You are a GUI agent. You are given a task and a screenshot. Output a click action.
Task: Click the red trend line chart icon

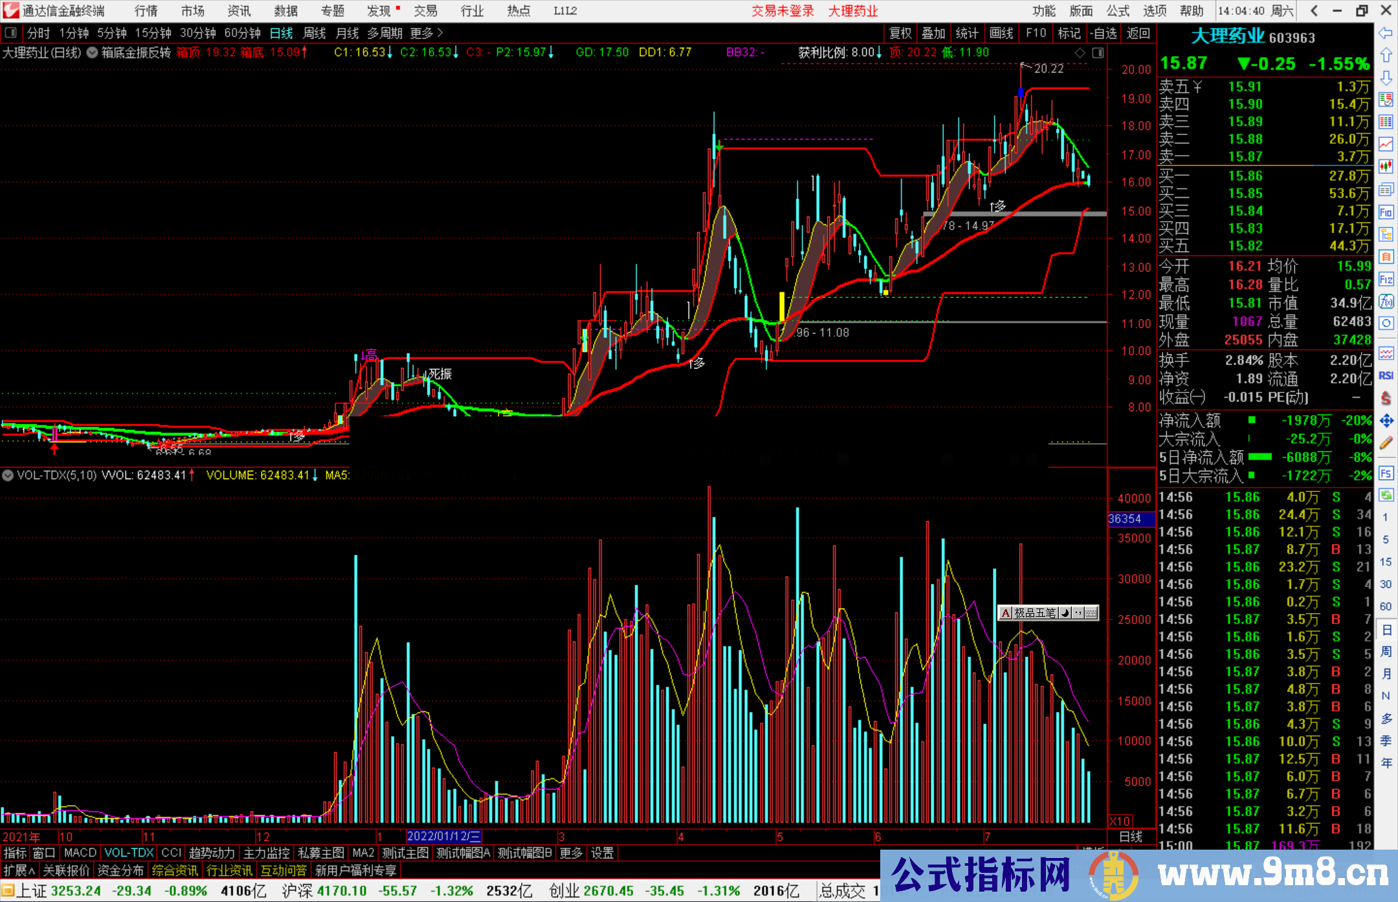(1386, 144)
